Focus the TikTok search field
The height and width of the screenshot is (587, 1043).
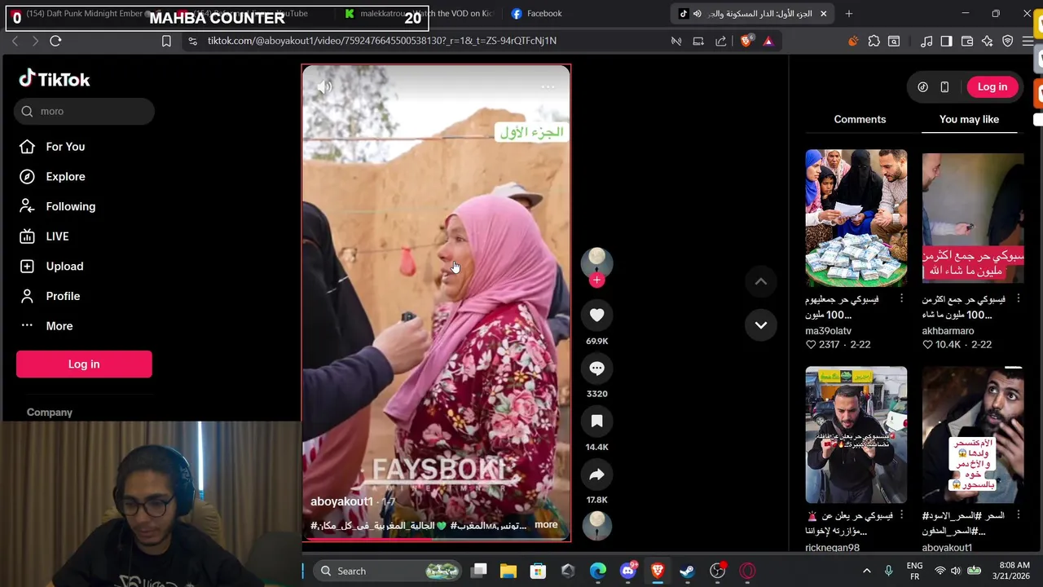[x=84, y=111]
